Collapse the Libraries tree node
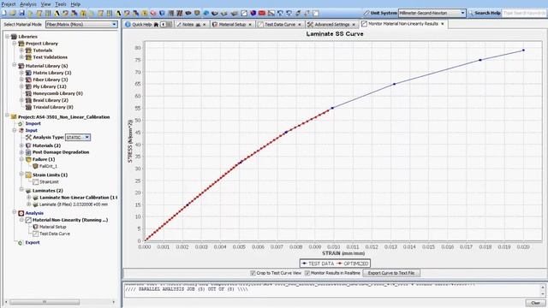This screenshot has width=548, height=308. 7,36
